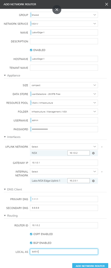Remove the NSX uplink network entry

click(93, 153)
